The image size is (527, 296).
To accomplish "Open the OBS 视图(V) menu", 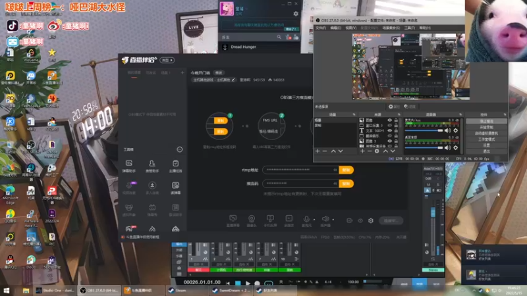I will tap(351, 28).
